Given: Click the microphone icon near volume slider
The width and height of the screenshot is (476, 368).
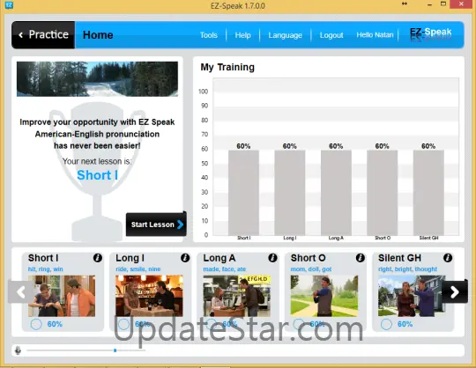Looking at the screenshot, I should click(18, 350).
